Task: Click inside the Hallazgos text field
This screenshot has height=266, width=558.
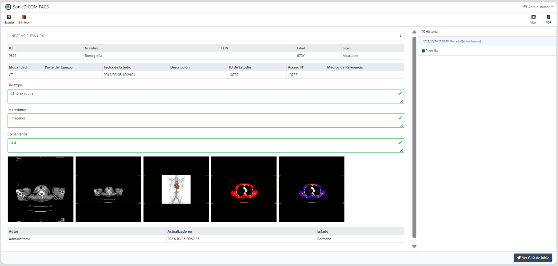Action: 203,96
